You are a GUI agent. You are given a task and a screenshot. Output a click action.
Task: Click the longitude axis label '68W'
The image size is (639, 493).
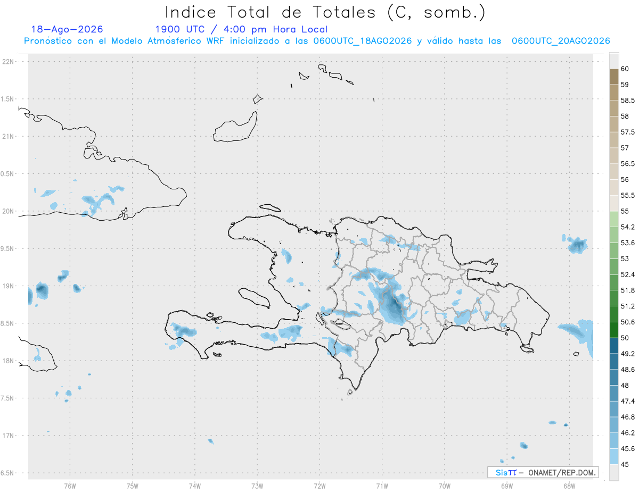[569, 486]
